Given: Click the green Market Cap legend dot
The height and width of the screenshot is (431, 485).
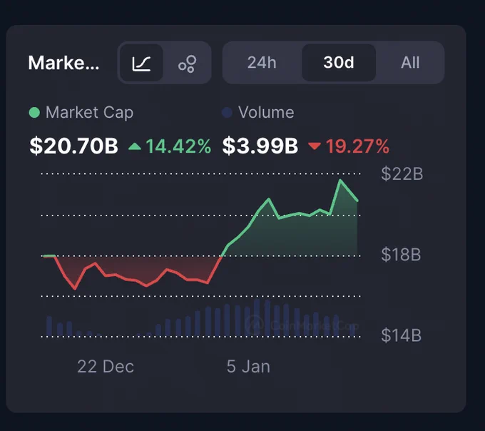Looking at the screenshot, I should (x=34, y=112).
